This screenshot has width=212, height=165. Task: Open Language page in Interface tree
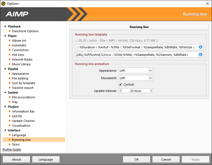click(x=19, y=135)
